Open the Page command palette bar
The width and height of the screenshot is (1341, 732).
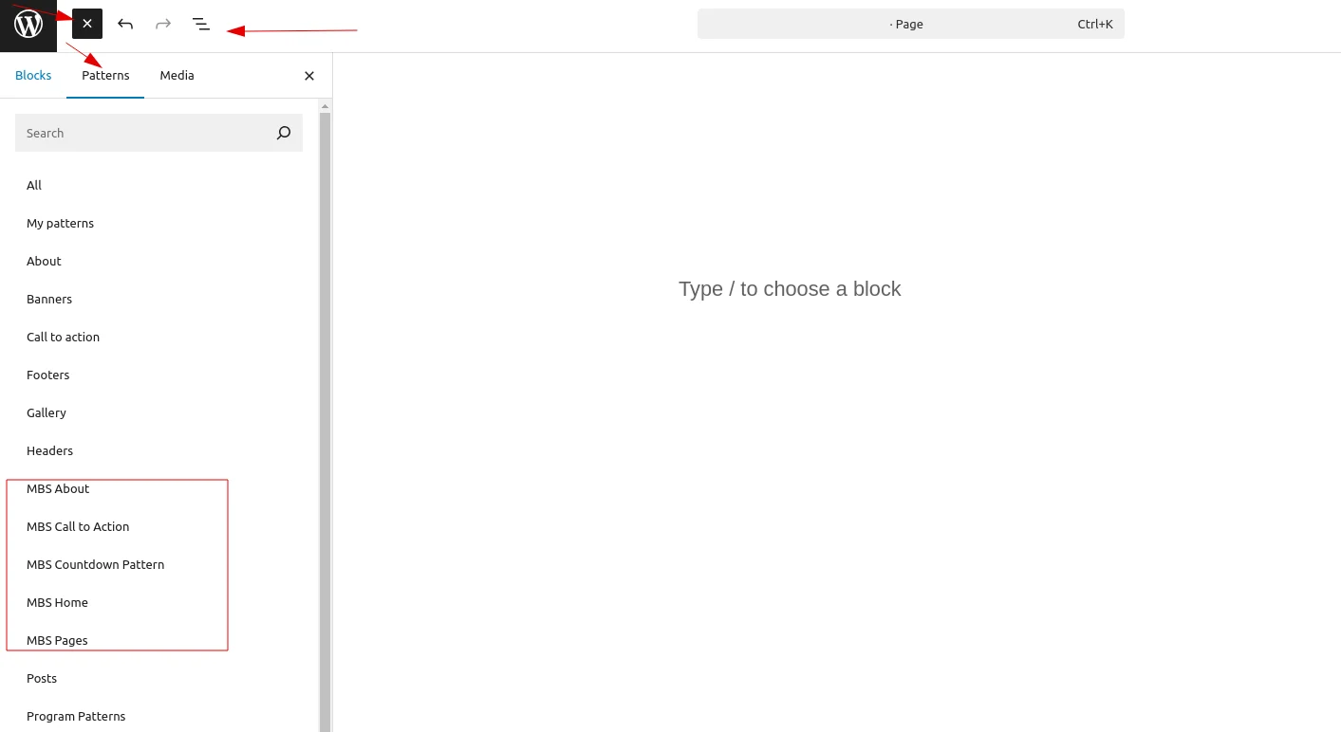[909, 24]
